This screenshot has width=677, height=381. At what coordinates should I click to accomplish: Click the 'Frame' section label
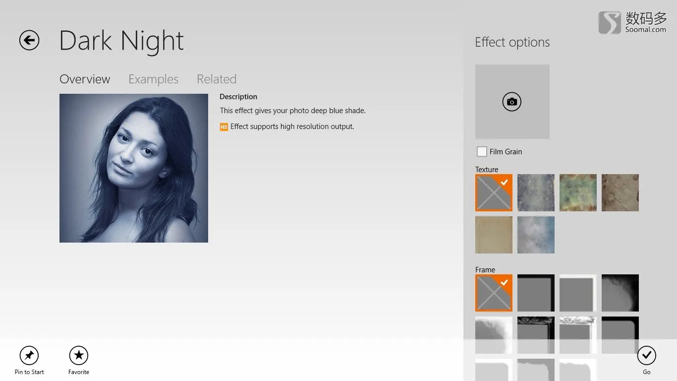pyautogui.click(x=485, y=270)
